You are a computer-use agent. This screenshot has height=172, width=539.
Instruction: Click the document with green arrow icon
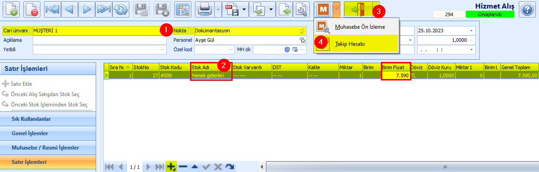tap(284, 9)
